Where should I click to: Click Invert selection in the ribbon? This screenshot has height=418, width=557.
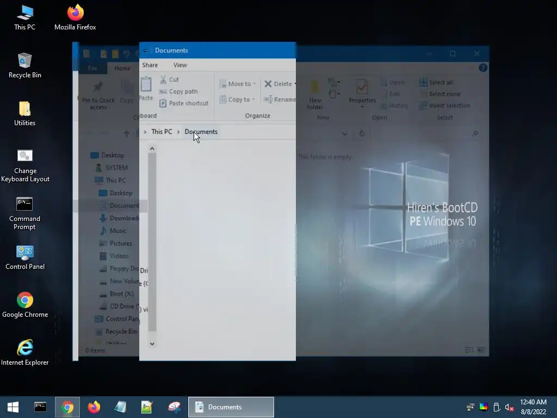point(444,106)
